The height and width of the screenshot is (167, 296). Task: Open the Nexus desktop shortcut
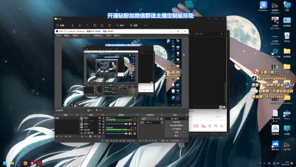pyautogui.click(x=287, y=115)
